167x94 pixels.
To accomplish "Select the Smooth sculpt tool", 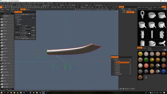I will (7, 22).
